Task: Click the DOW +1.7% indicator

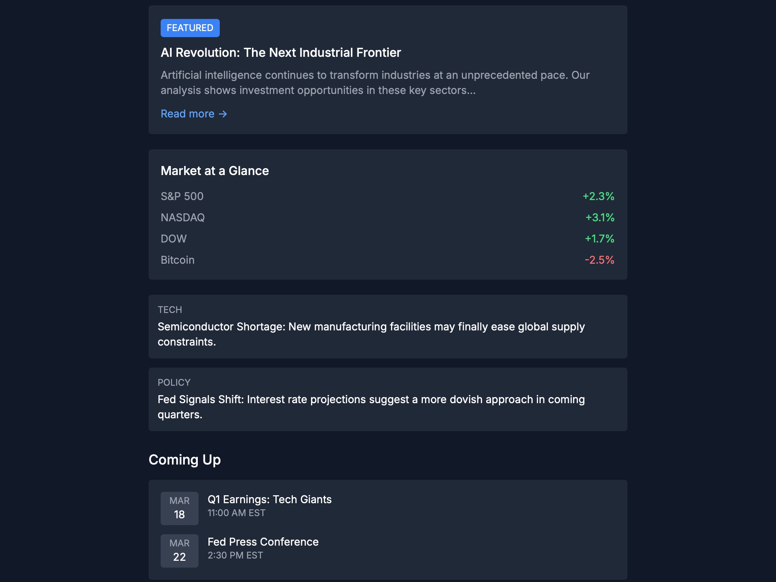Action: [599, 239]
